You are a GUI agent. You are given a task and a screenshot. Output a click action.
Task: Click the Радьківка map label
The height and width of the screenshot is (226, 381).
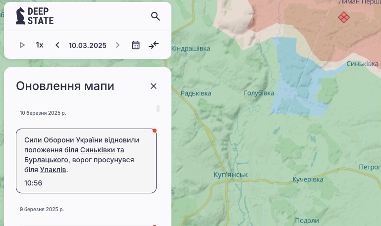[196, 93]
